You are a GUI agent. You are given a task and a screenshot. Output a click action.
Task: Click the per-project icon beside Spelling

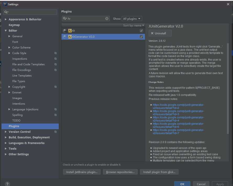(x=56, y=115)
